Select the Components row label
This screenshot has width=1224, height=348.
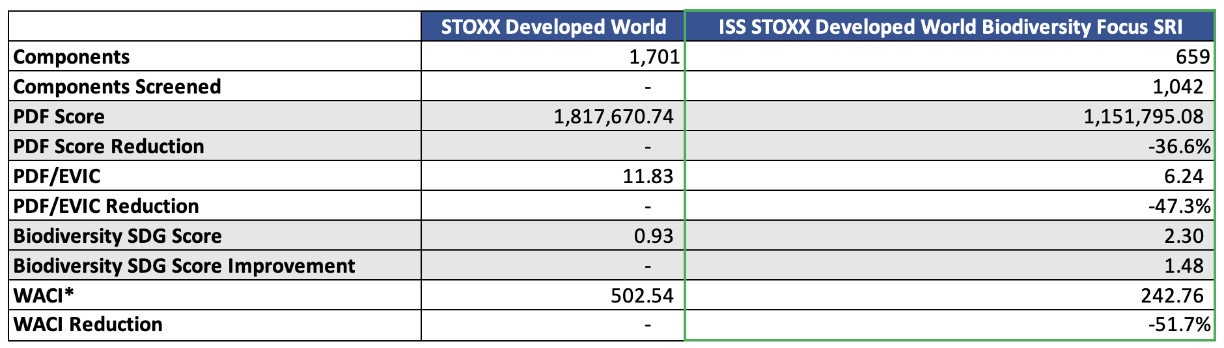click(72, 57)
